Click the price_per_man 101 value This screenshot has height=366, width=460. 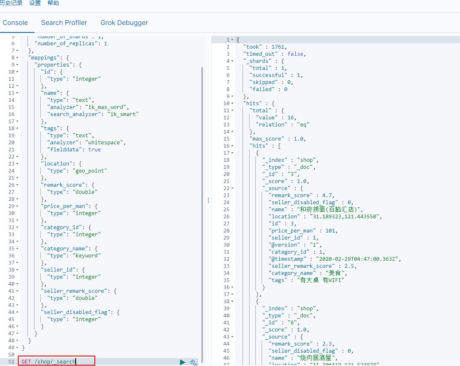pos(330,231)
